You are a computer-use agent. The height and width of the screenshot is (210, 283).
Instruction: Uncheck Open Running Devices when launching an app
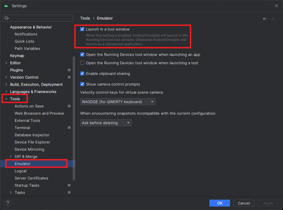coord(82,54)
